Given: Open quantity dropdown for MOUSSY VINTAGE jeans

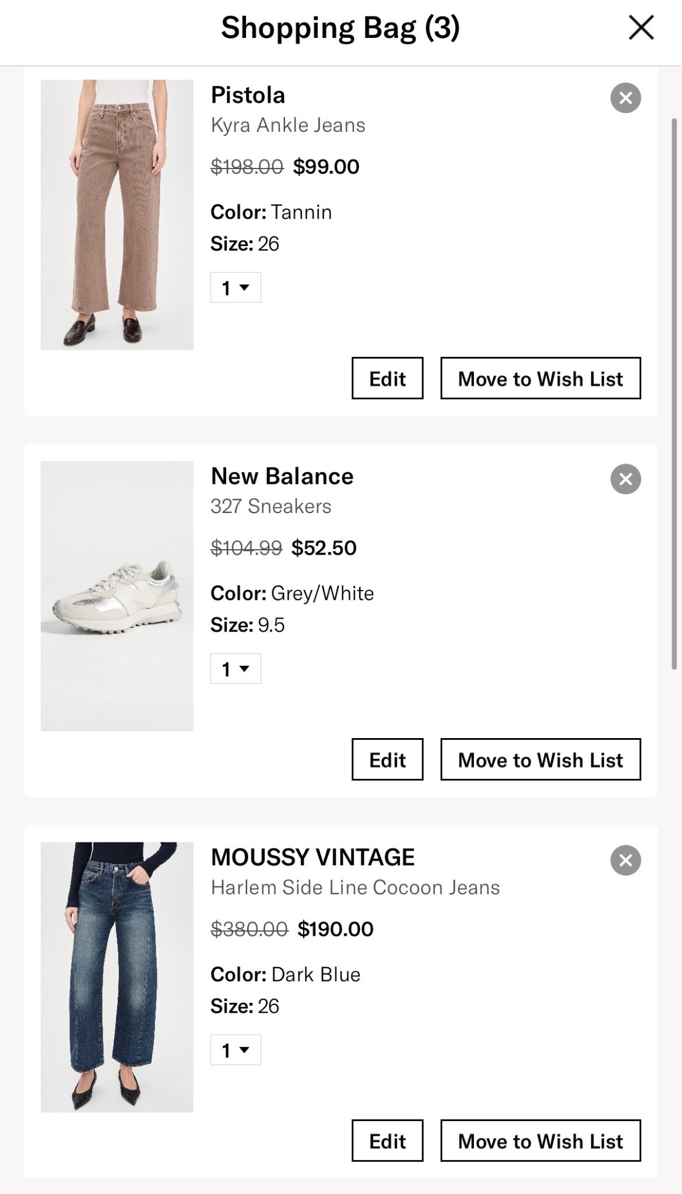Looking at the screenshot, I should click(235, 1050).
